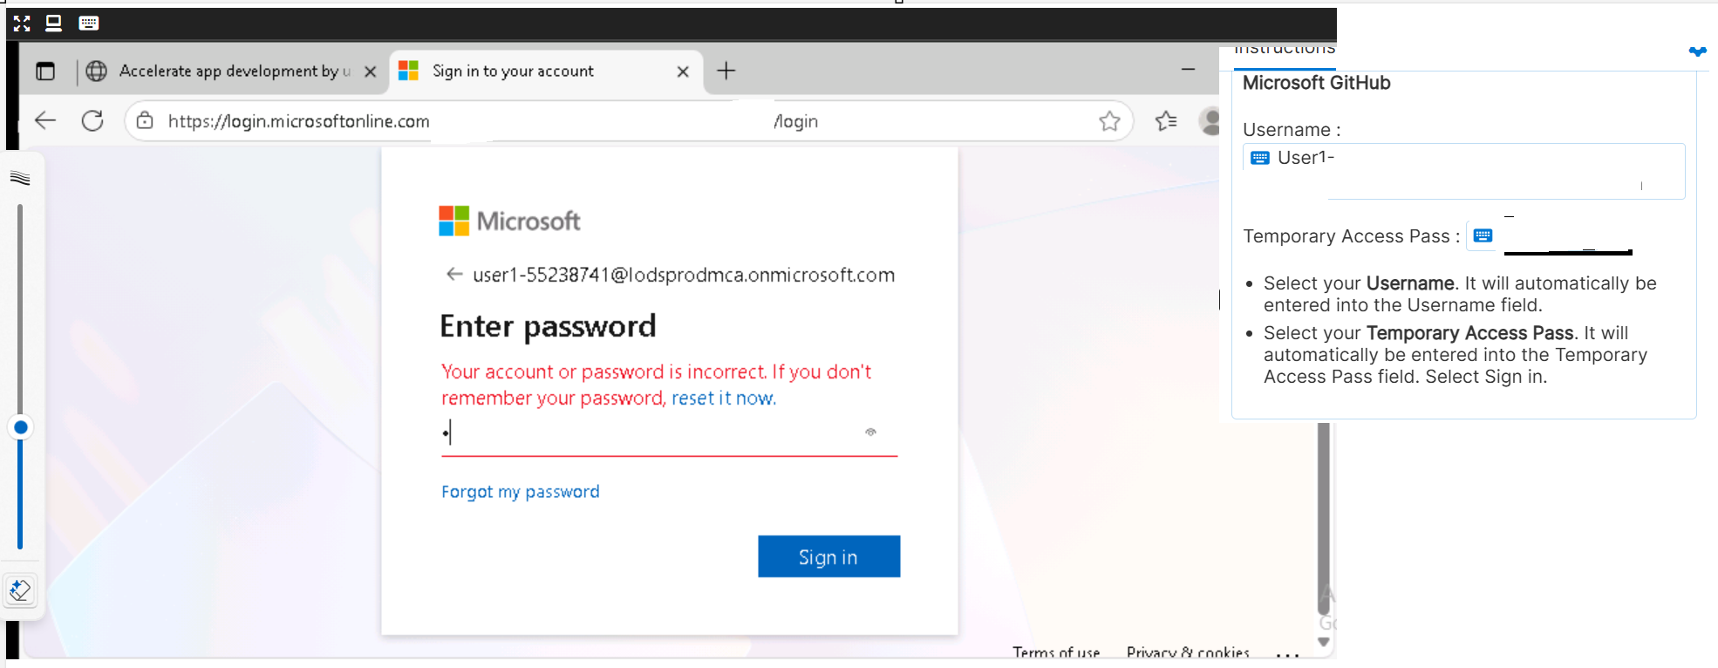Screen dimensions: 1718x668
Task: Click the monitor display icon in top bar
Action: pos(53,24)
